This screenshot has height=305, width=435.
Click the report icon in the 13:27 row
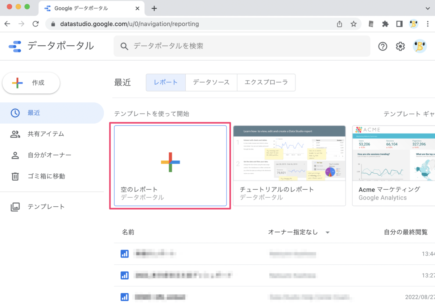click(124, 275)
